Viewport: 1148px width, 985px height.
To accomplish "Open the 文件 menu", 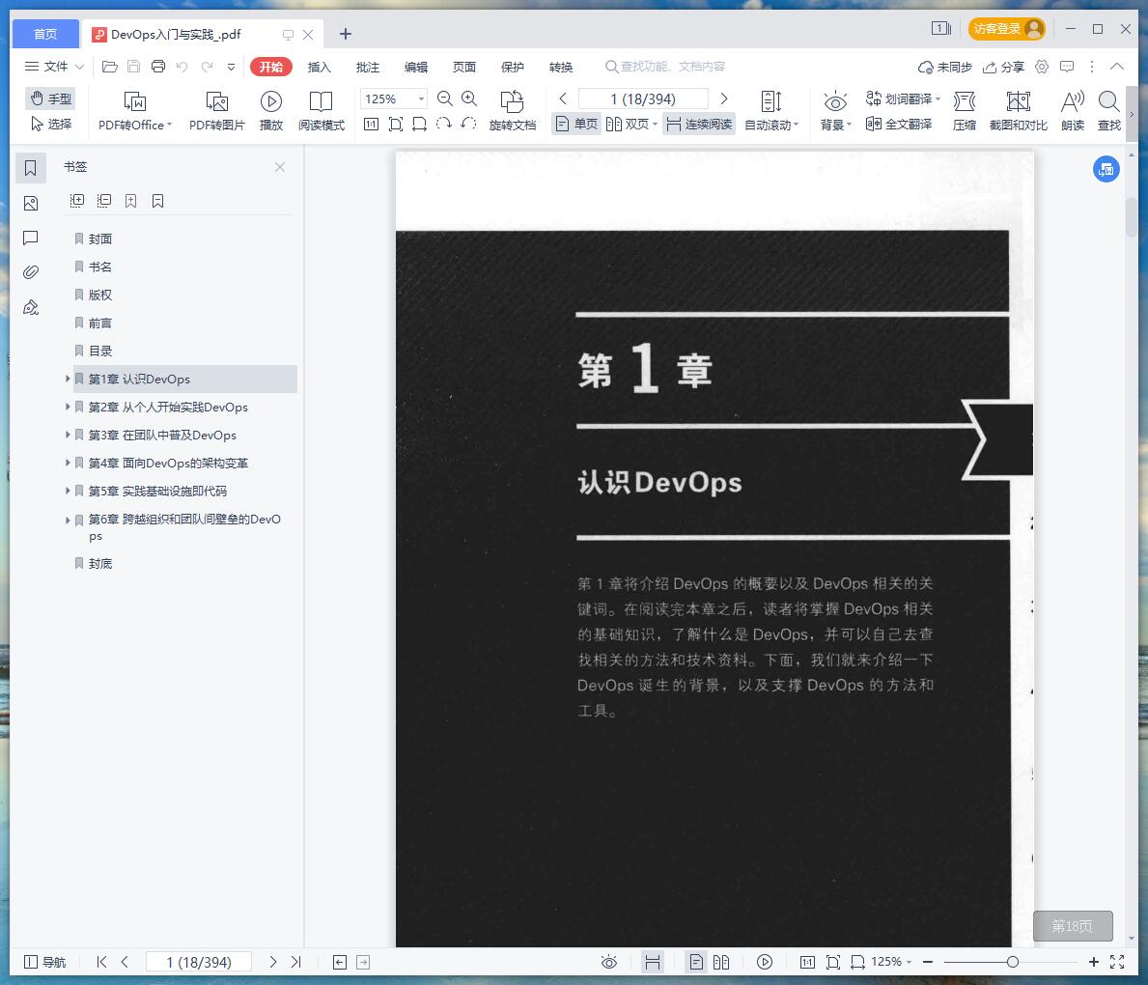I will [x=54, y=67].
